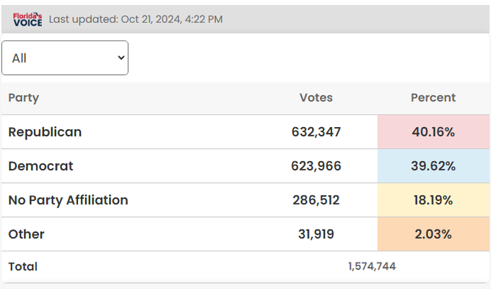Screen dimensions: 491x289
Task: Select the No Party Affiliation row
Action: pyautogui.click(x=68, y=200)
